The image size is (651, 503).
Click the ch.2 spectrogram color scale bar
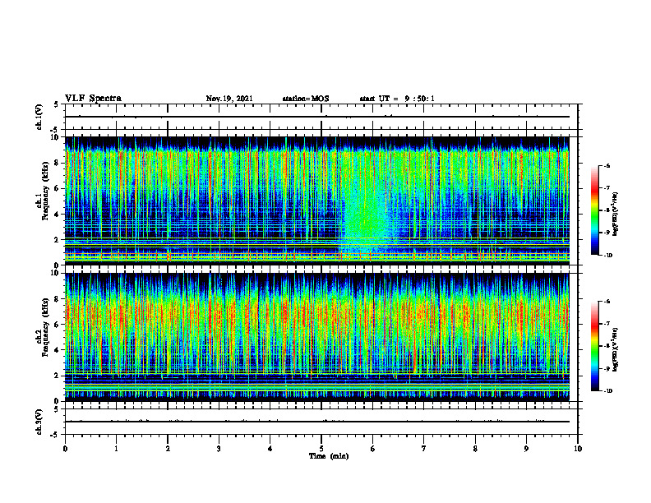(x=594, y=346)
